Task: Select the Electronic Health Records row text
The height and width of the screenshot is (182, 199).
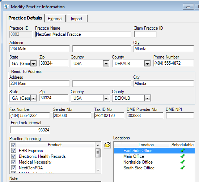Action: pyautogui.click(x=42, y=156)
